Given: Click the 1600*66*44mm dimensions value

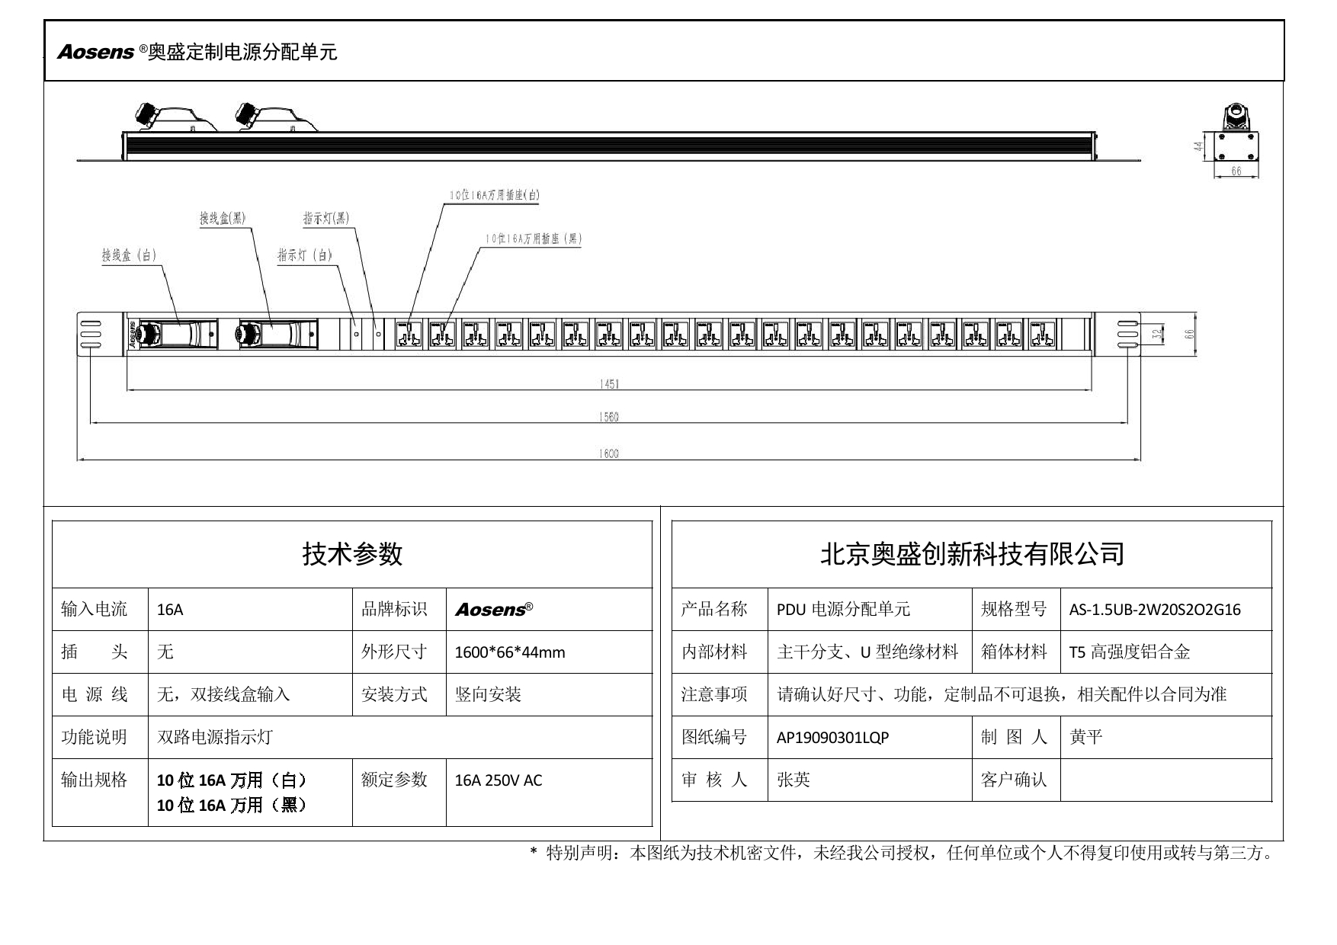Looking at the screenshot, I should click(510, 652).
